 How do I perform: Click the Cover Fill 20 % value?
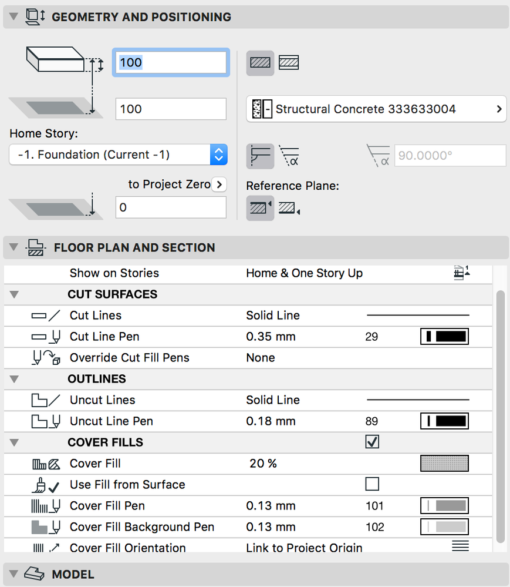tap(264, 464)
